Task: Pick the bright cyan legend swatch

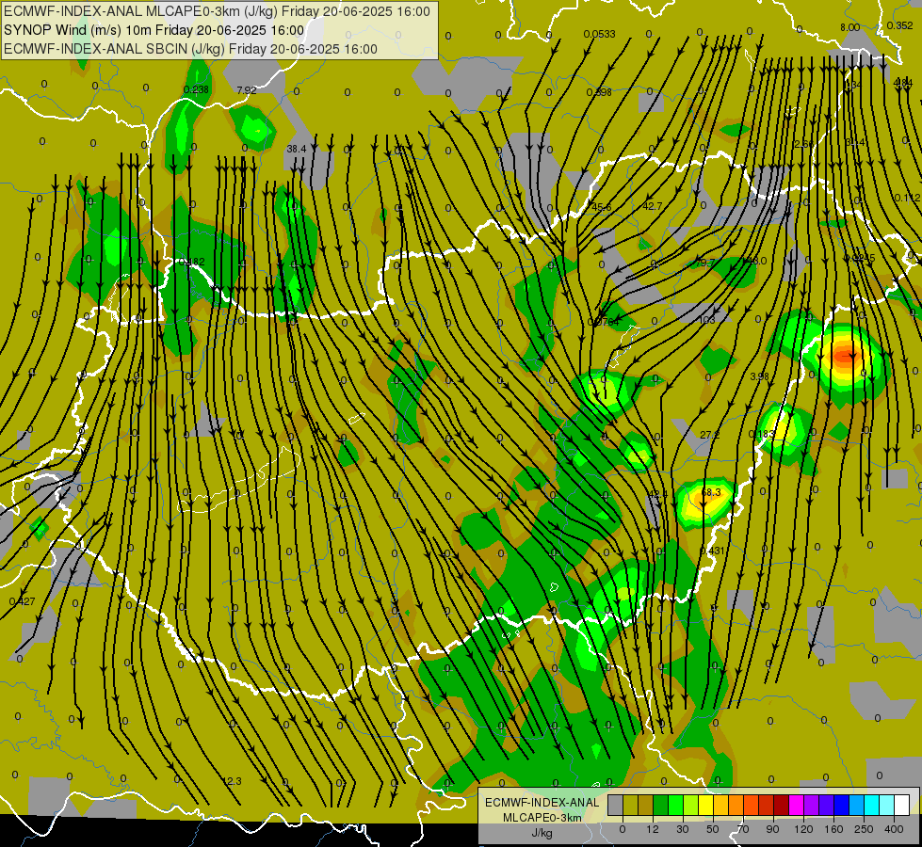Action: click(x=871, y=805)
